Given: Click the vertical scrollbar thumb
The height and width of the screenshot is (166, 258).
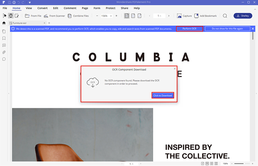Looking at the screenshot, I should pyautogui.click(x=253, y=36).
